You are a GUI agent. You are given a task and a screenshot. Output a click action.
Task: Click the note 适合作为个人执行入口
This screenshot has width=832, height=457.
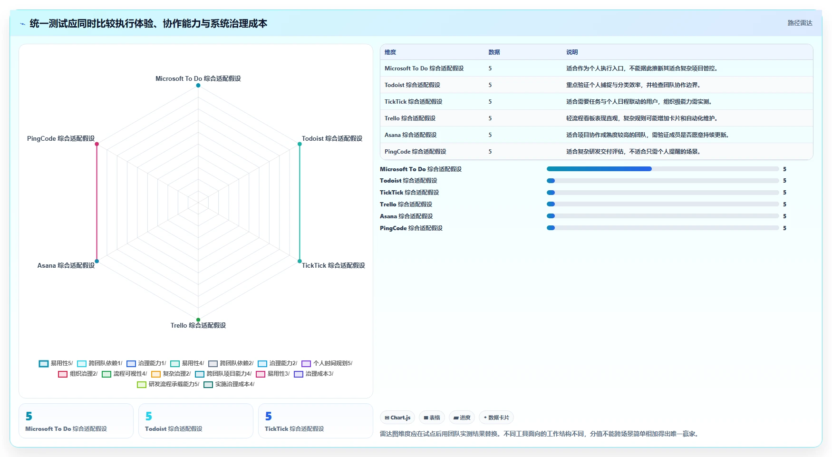642,68
